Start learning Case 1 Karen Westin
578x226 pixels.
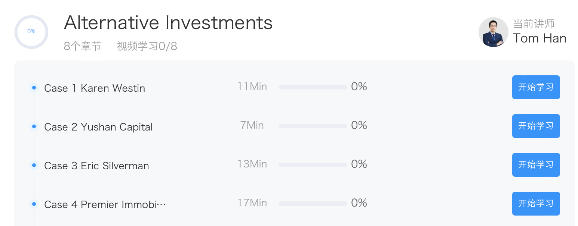tap(536, 87)
